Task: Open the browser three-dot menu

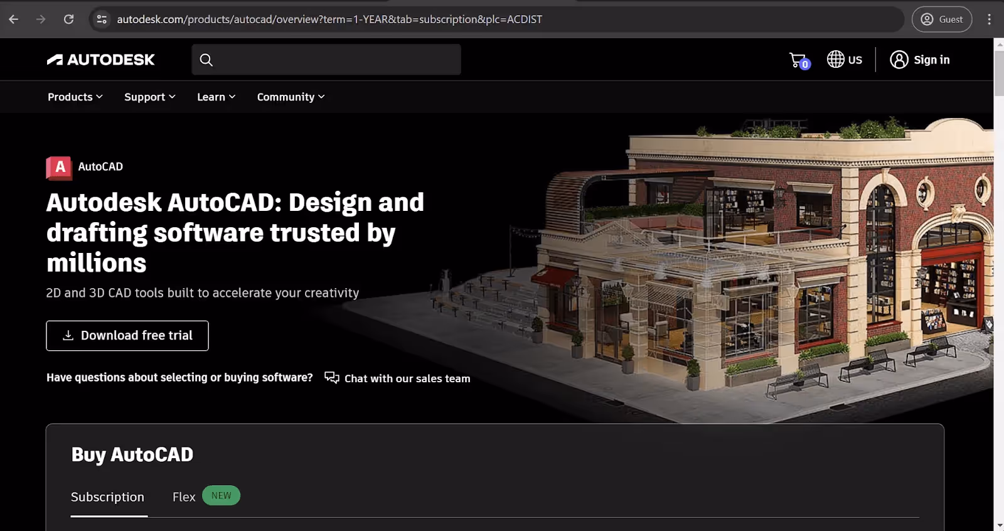Action: (989, 19)
